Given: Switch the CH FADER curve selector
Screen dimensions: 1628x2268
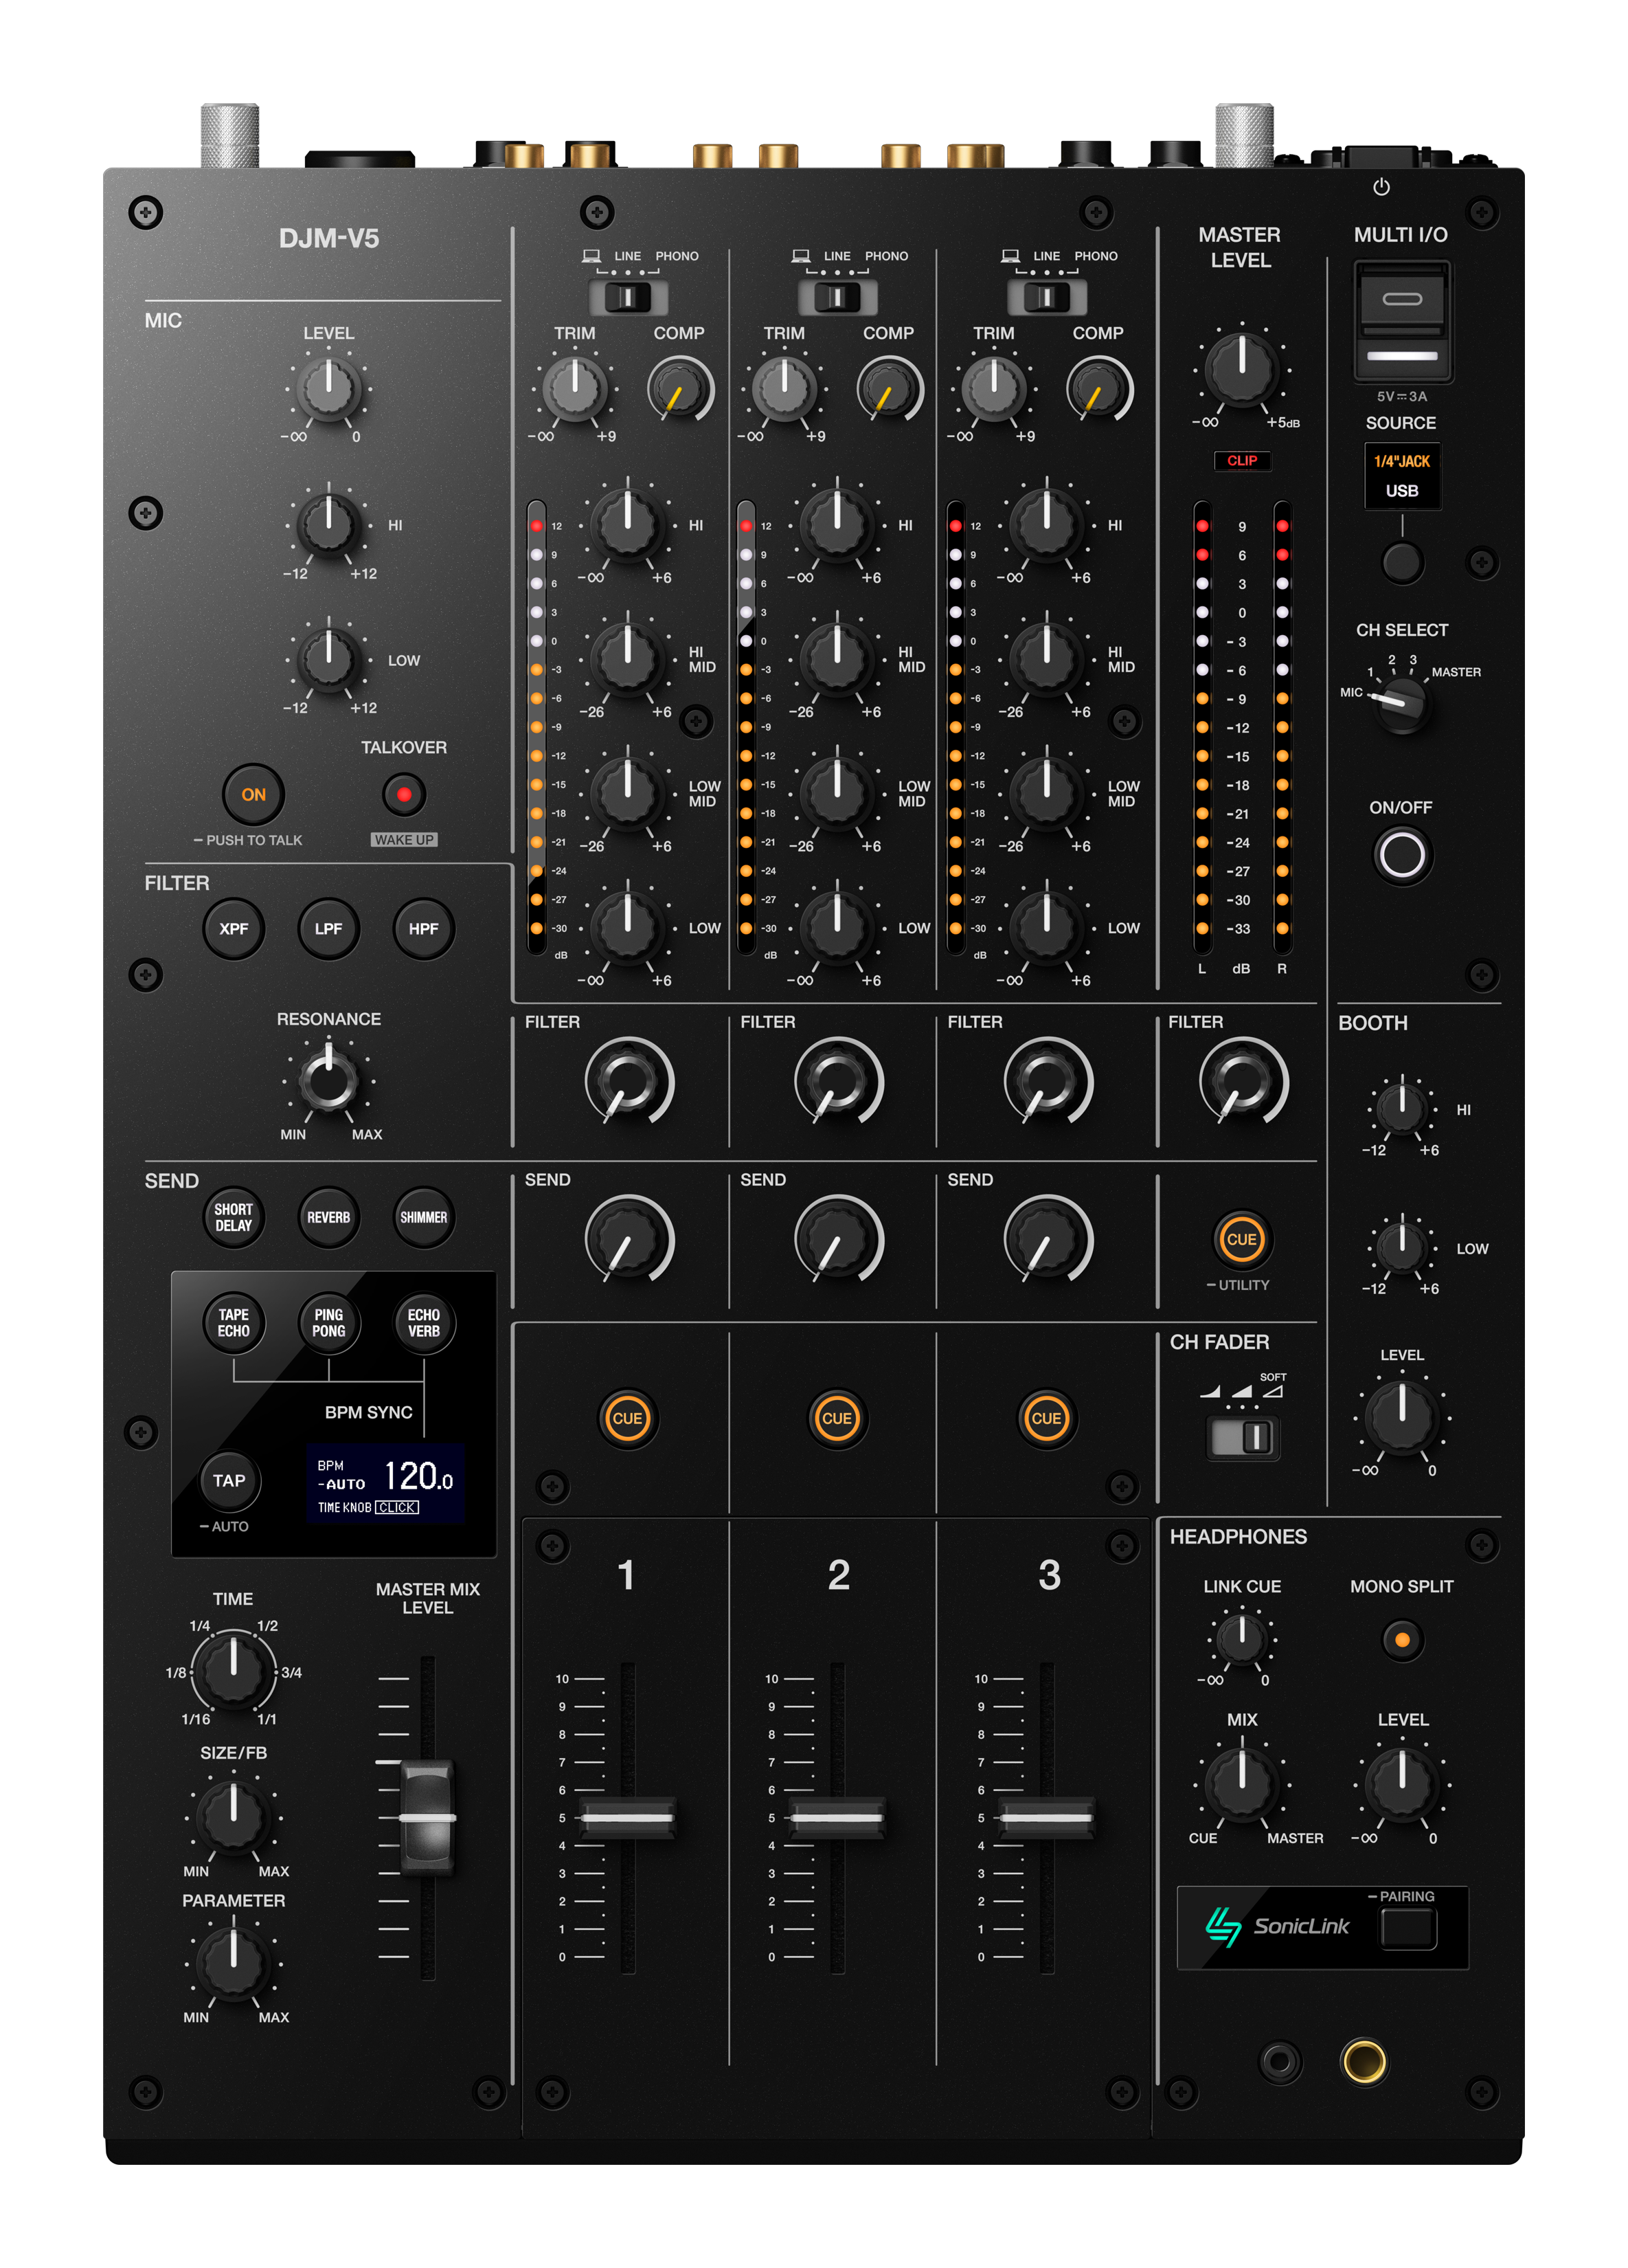Looking at the screenshot, I should (x=1242, y=1437).
